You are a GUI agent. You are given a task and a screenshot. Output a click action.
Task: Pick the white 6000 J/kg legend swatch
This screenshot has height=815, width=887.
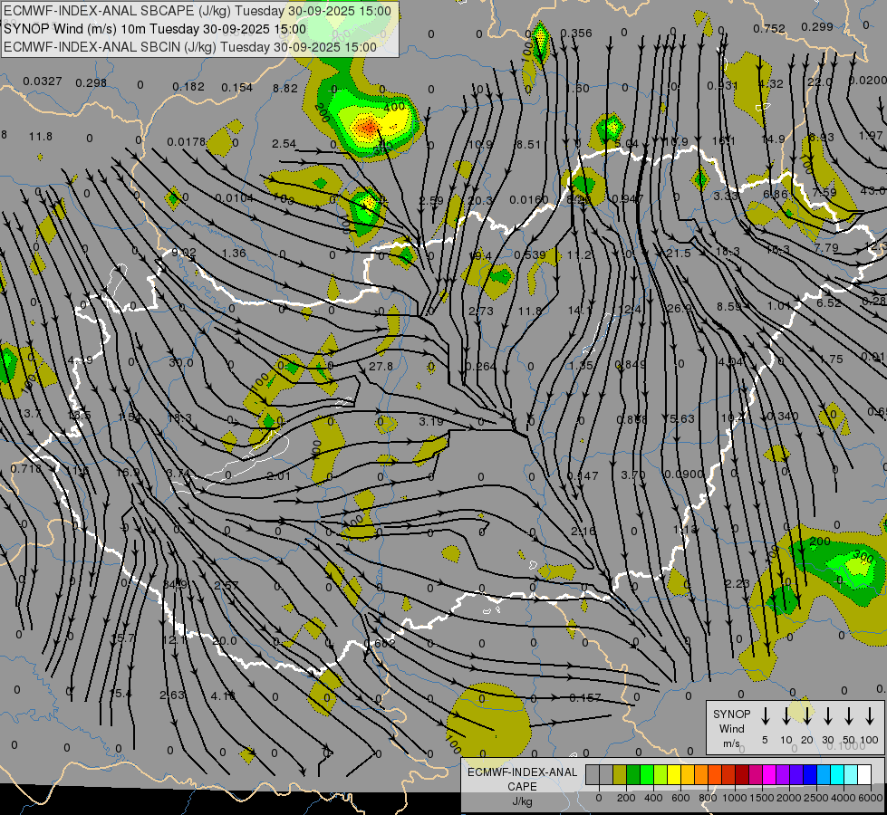(x=864, y=775)
